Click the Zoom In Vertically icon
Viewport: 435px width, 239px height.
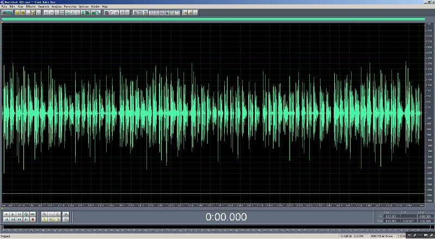(x=66, y=215)
